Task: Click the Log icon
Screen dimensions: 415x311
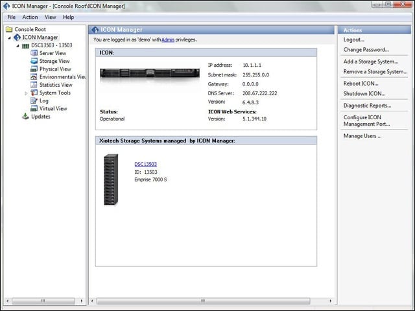Action: click(34, 100)
